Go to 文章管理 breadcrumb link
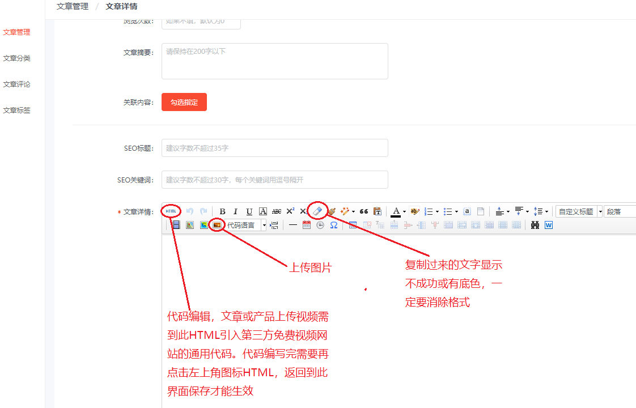Screen dimensions: 636x408 click(73, 6)
